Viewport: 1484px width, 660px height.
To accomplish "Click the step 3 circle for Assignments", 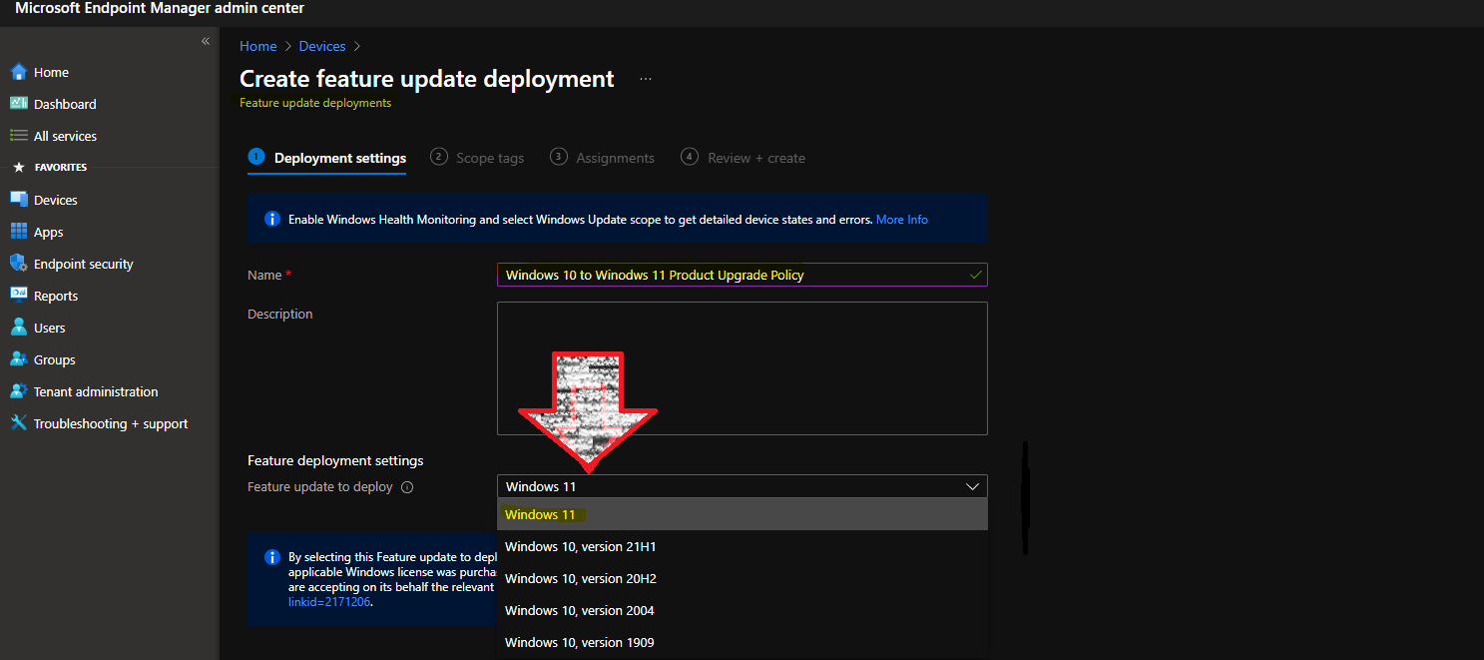I will (x=559, y=157).
